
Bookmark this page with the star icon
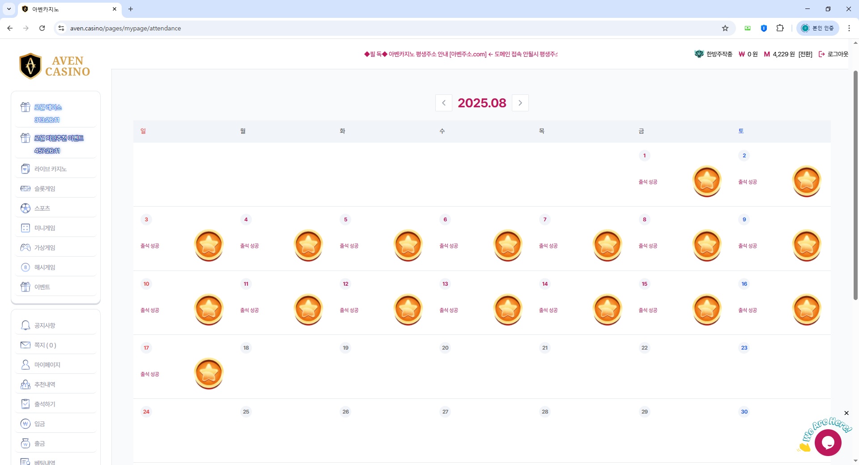(x=725, y=28)
